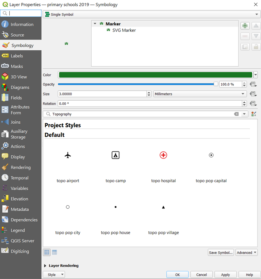The height and width of the screenshot is (279, 261).
Task: Go to the Attributes Form tab
Action: click(20, 110)
